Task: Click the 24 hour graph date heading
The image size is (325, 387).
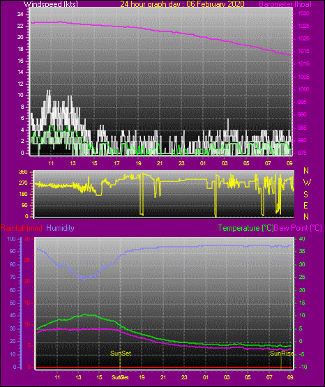Action: tap(182, 3)
